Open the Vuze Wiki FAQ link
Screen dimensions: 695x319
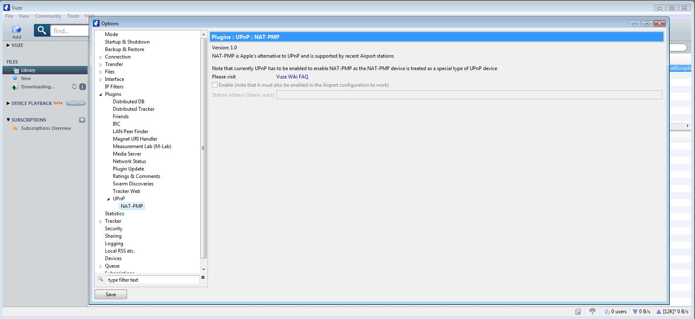(292, 77)
